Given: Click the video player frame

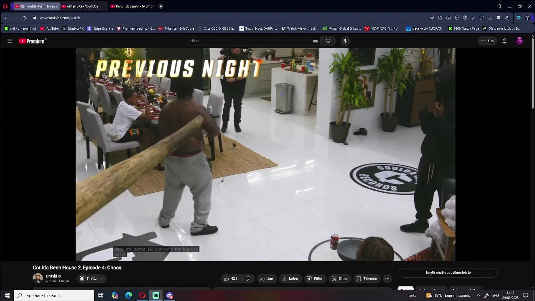Looking at the screenshot, I should [265, 155].
